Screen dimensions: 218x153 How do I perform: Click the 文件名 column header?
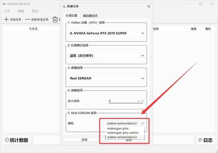[x=33, y=29]
